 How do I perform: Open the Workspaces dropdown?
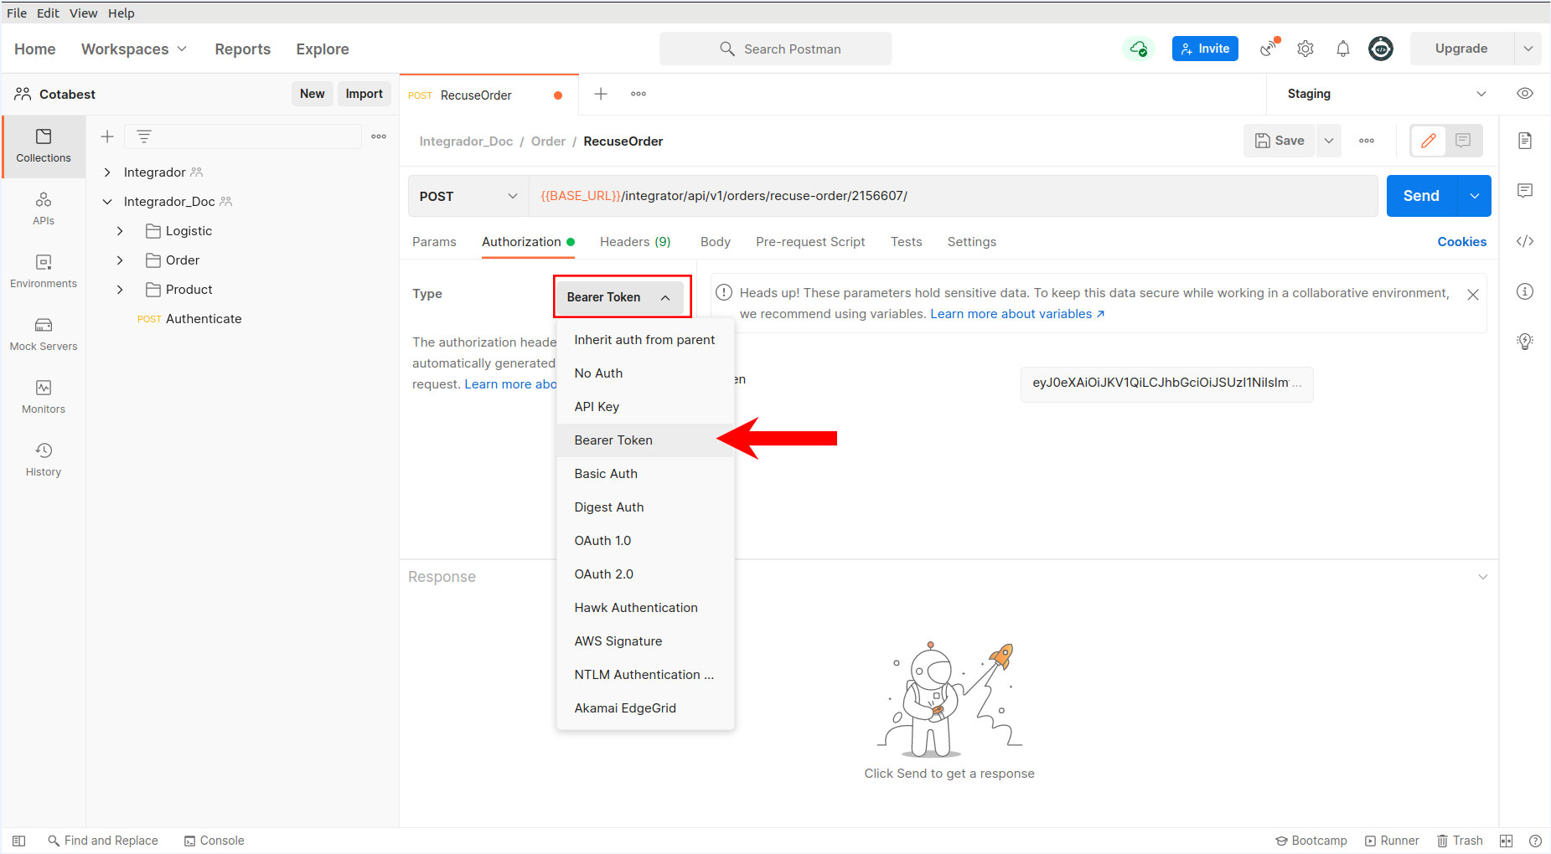coord(133,49)
